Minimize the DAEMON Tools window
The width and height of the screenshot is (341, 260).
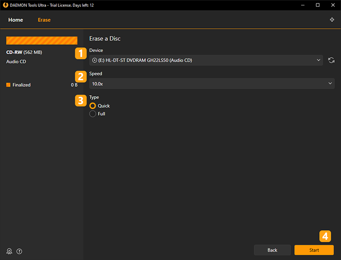coord(303,5)
